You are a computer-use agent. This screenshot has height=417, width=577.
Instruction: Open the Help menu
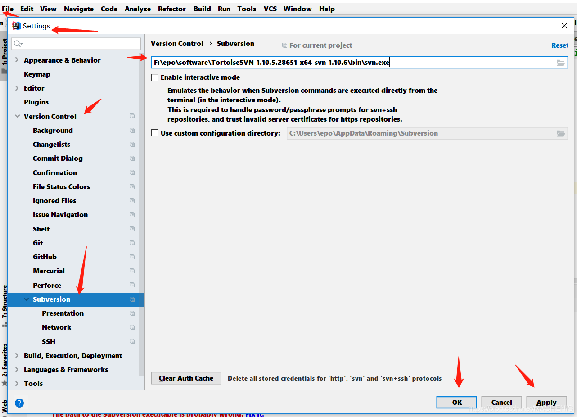point(327,9)
